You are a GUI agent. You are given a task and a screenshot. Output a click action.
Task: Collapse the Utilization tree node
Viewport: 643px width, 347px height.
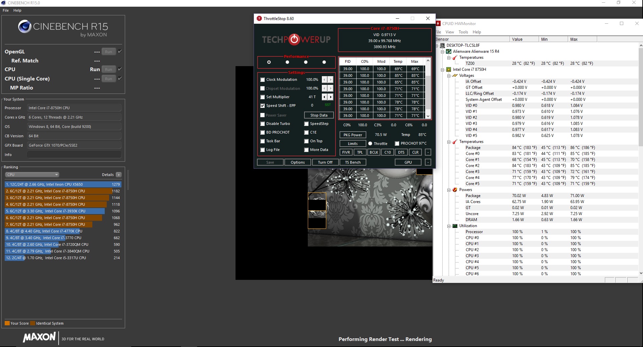coord(449,226)
